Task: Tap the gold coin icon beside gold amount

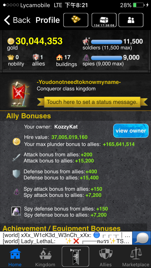Action: (11, 41)
